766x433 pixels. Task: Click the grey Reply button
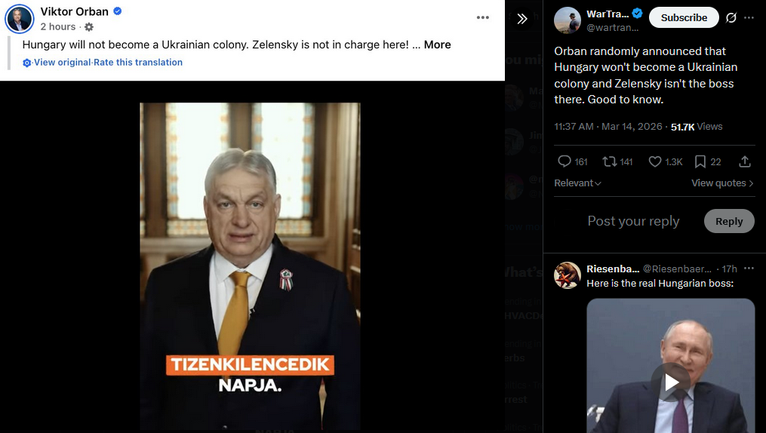729,221
